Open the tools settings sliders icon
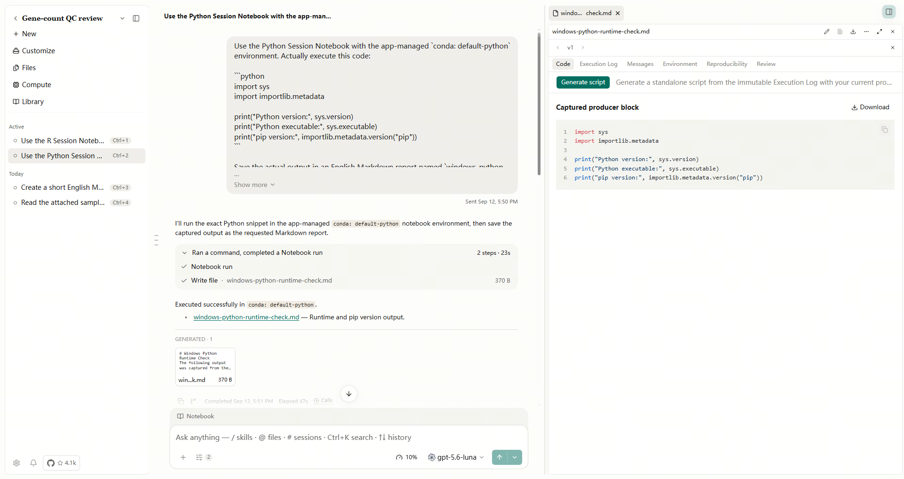 pos(203,457)
